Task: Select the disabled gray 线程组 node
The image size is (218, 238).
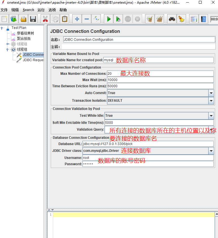Action: tap(22, 44)
